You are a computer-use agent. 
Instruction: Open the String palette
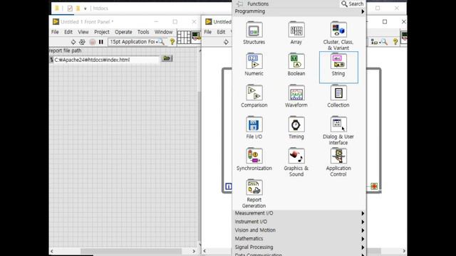coord(338,67)
